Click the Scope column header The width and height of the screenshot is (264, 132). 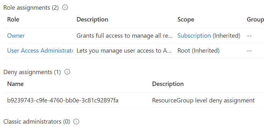[x=185, y=19]
